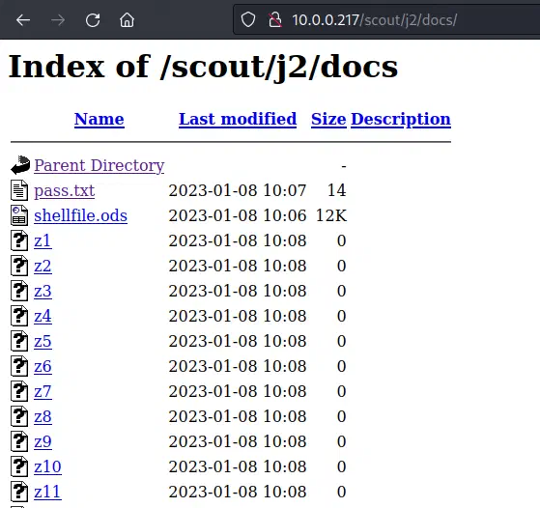The width and height of the screenshot is (540, 508).
Task: Open the shield tracking protection icon
Action: tap(248, 19)
